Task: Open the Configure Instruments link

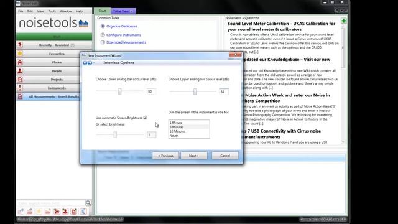Action: 124,35
